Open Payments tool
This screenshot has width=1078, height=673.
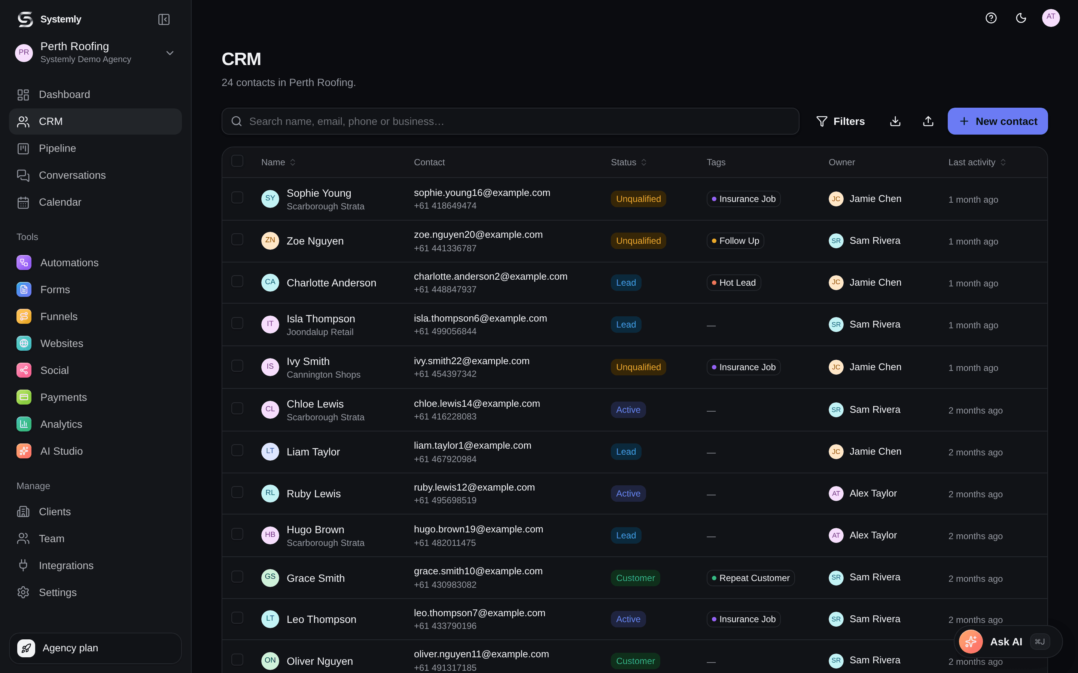click(x=95, y=397)
